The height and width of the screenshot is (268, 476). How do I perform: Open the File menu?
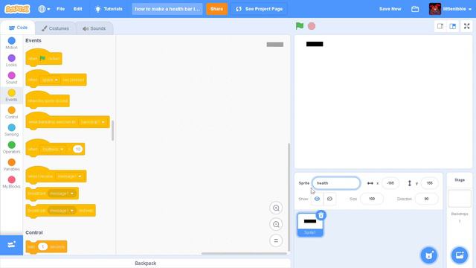tap(60, 9)
